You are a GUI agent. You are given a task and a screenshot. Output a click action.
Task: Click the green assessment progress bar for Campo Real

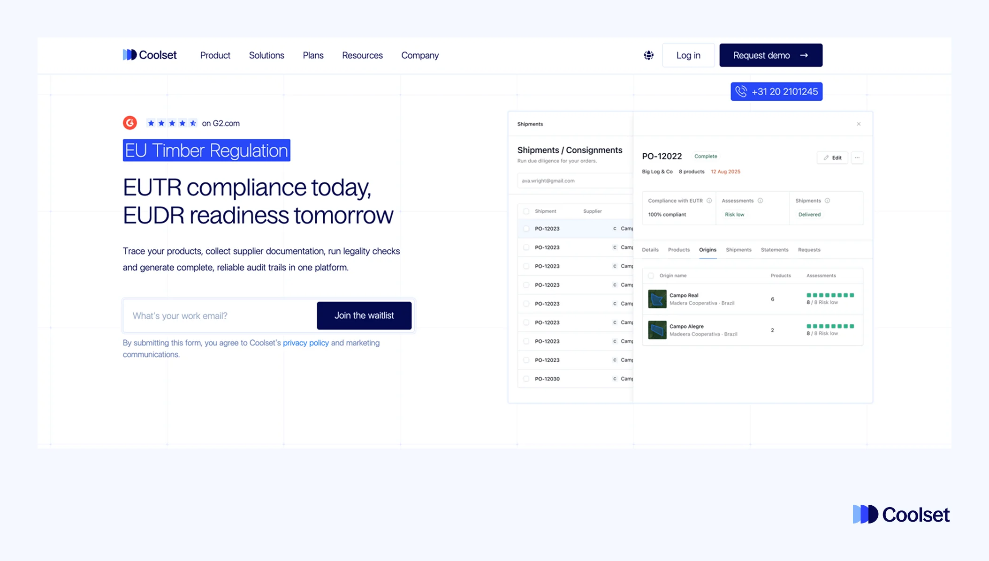coord(829,295)
